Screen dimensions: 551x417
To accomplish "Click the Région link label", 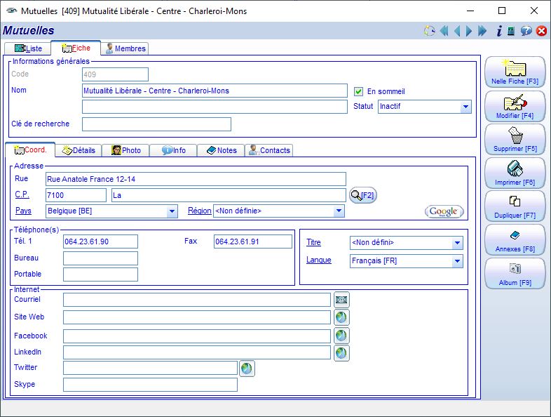I will coord(200,211).
